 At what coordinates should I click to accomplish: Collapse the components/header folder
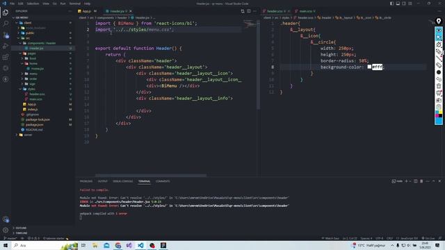point(21,43)
